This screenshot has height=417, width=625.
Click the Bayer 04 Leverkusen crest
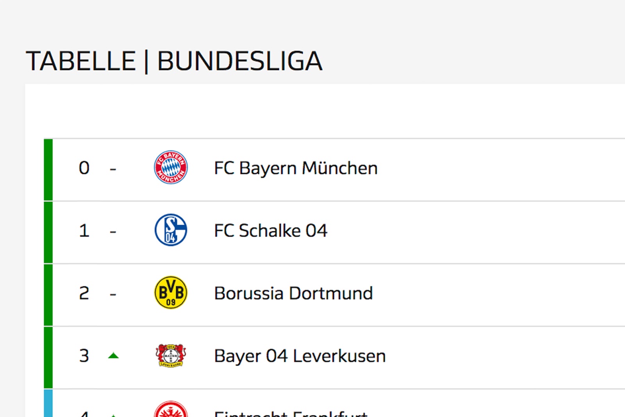pos(171,355)
